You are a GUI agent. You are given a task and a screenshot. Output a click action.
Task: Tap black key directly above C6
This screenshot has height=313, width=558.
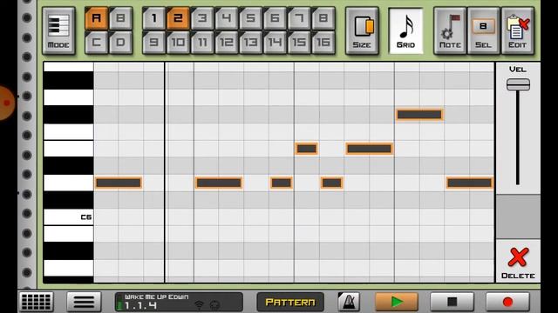[68, 200]
